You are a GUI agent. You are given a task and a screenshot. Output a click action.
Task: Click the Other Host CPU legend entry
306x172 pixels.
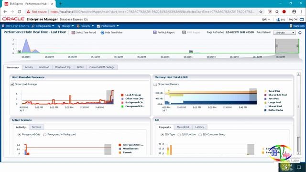pos(134,99)
